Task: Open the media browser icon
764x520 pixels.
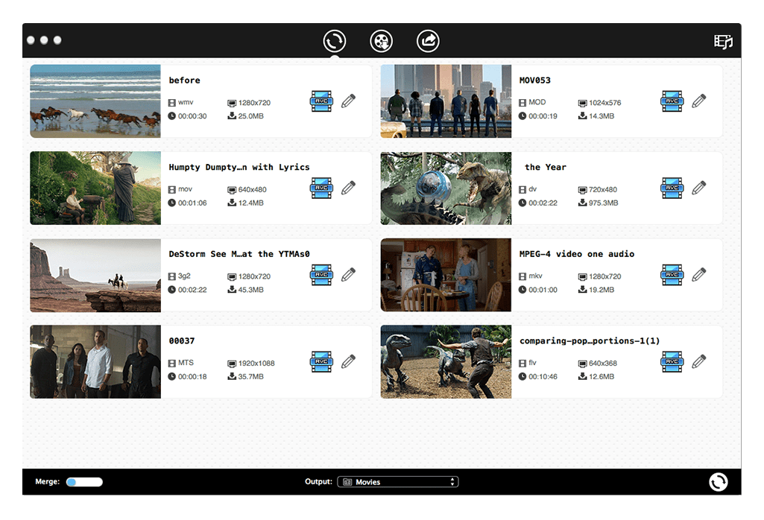Action: tap(723, 42)
